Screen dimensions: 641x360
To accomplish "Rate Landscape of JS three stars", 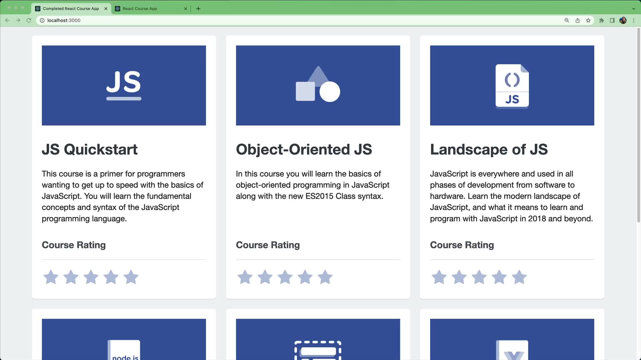I will tap(479, 277).
